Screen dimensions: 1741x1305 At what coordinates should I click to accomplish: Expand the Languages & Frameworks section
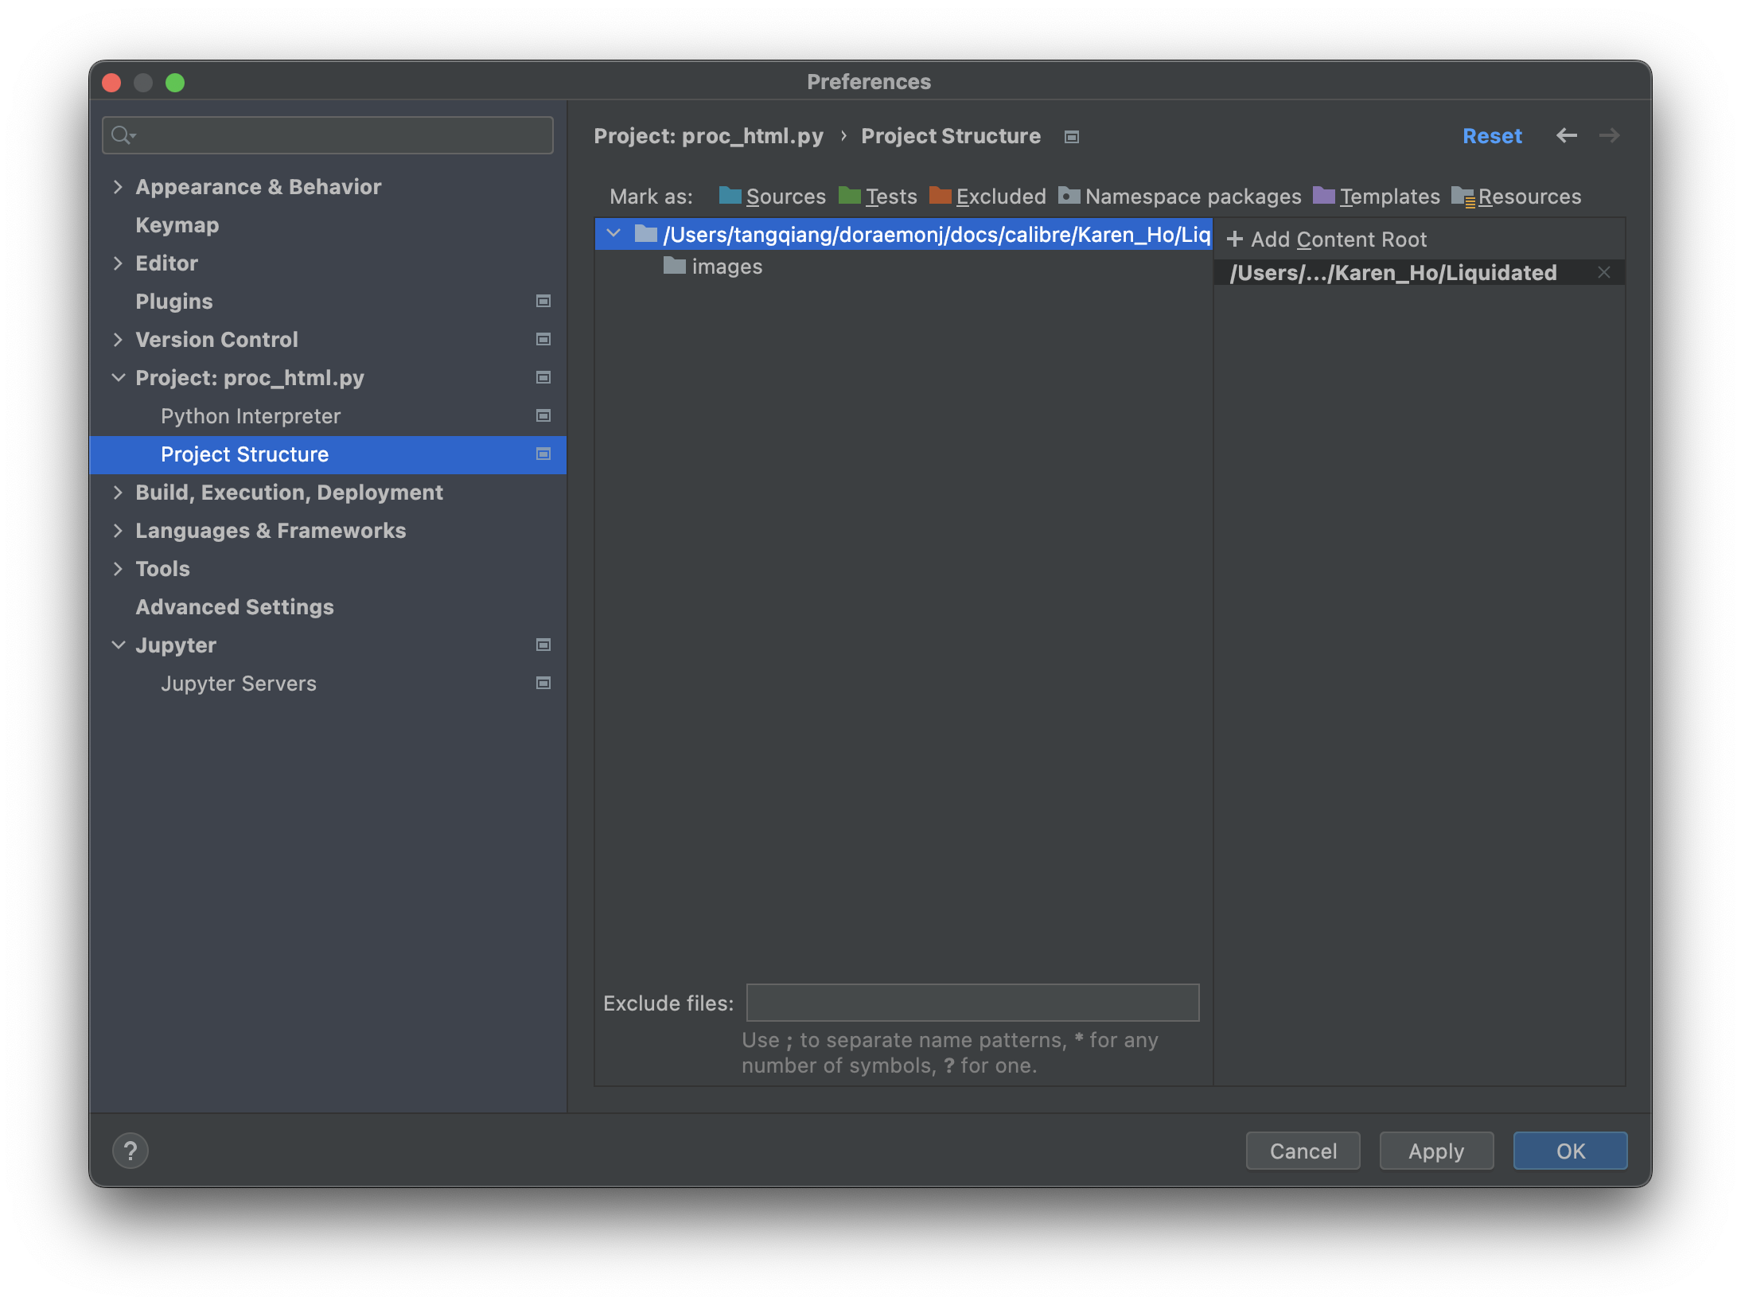(x=119, y=530)
